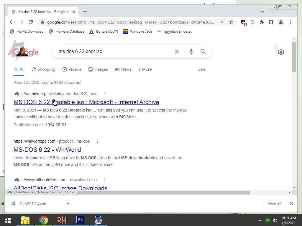The width and height of the screenshot is (302, 226).
Task: Show hidden system tray icons
Action: tap(260, 220)
